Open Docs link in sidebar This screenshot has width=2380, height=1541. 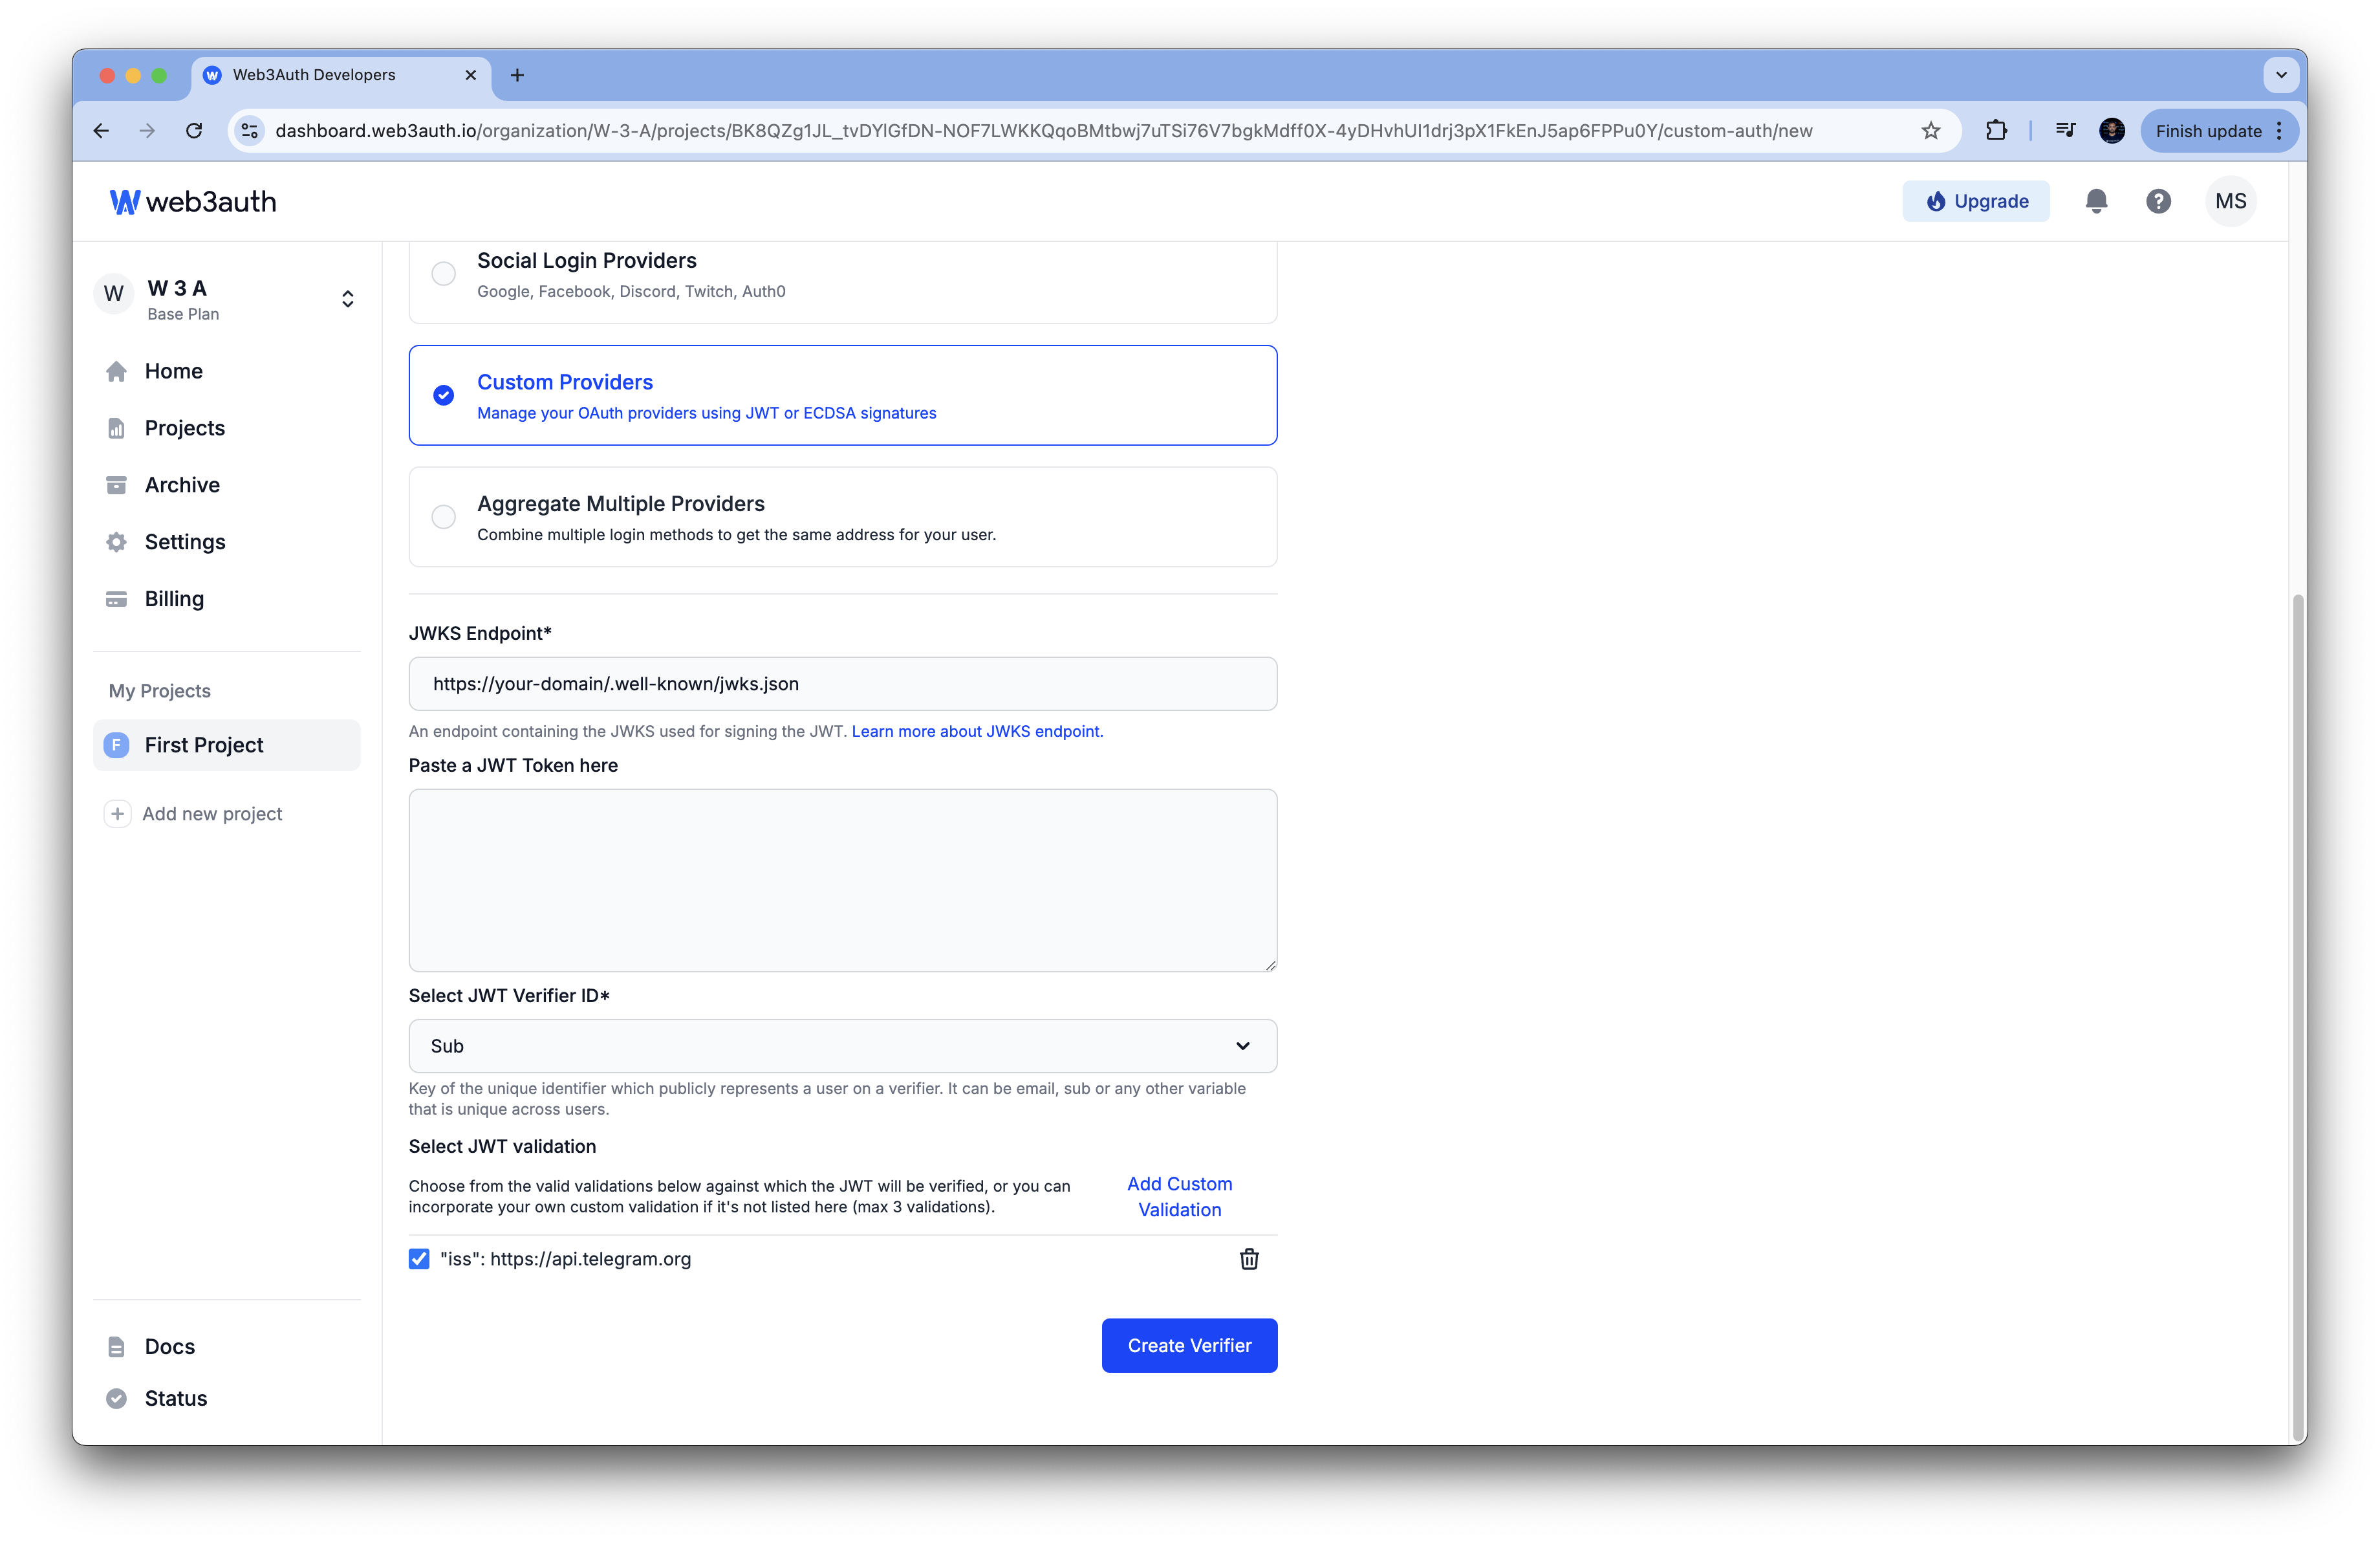pos(169,1347)
